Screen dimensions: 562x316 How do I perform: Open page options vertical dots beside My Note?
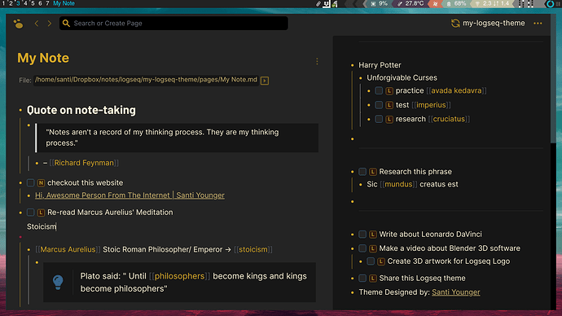[317, 61]
